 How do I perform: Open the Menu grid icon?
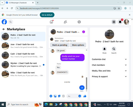114,22
